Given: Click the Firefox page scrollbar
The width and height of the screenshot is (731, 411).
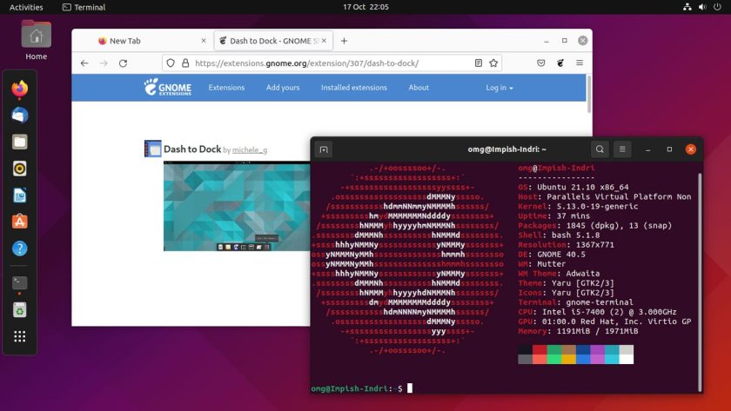Looking at the screenshot, I should pos(589,94).
